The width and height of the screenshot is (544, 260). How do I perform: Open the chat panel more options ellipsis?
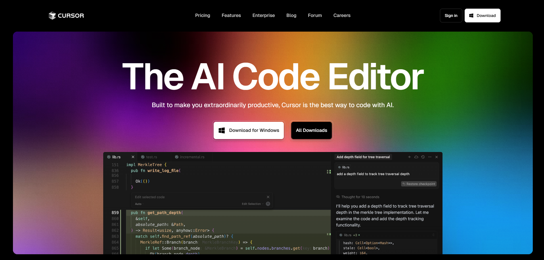coord(430,157)
